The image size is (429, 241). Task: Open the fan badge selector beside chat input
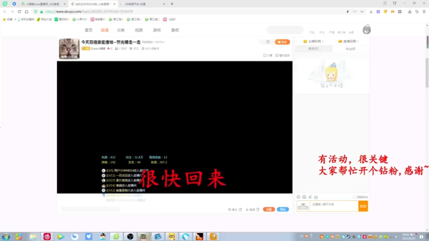pyautogui.click(x=303, y=206)
